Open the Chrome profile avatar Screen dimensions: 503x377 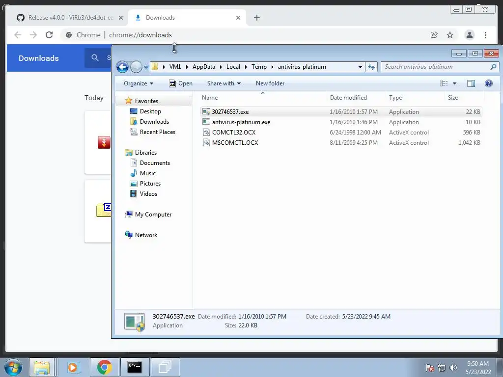(x=470, y=35)
